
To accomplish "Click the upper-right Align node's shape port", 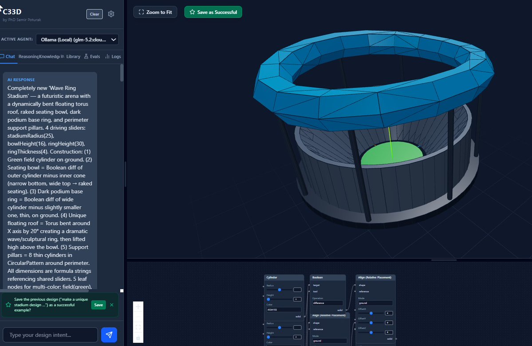I will tap(355, 285).
